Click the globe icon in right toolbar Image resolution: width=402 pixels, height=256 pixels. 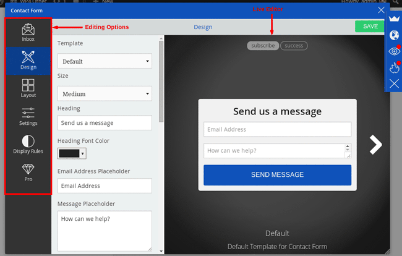tap(394, 35)
